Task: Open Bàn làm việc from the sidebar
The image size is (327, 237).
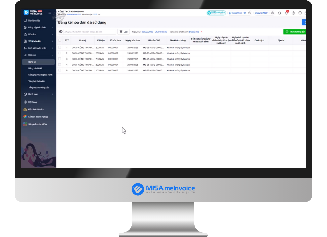Action: point(34,21)
